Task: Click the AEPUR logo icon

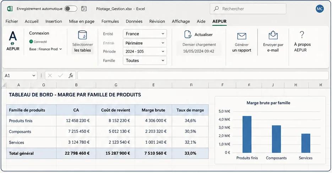Action: click(x=13, y=38)
